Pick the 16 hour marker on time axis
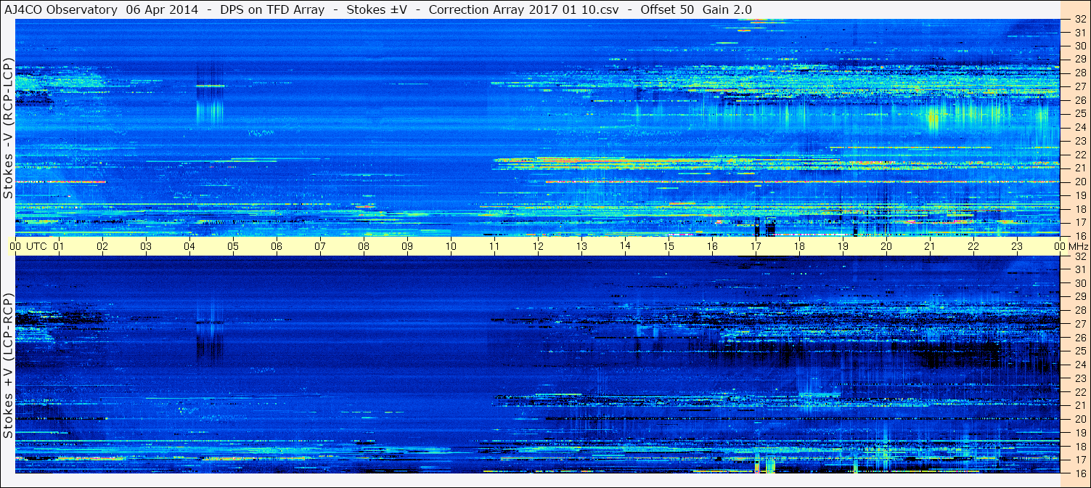Image resolution: width=1091 pixels, height=488 pixels. [712, 246]
